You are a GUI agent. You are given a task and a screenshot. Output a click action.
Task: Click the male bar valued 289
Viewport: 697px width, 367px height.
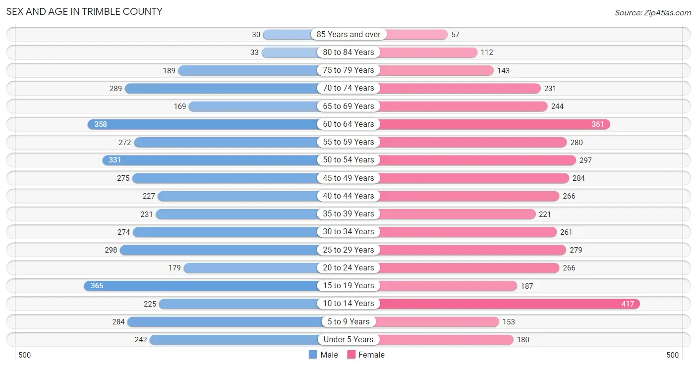(x=222, y=88)
